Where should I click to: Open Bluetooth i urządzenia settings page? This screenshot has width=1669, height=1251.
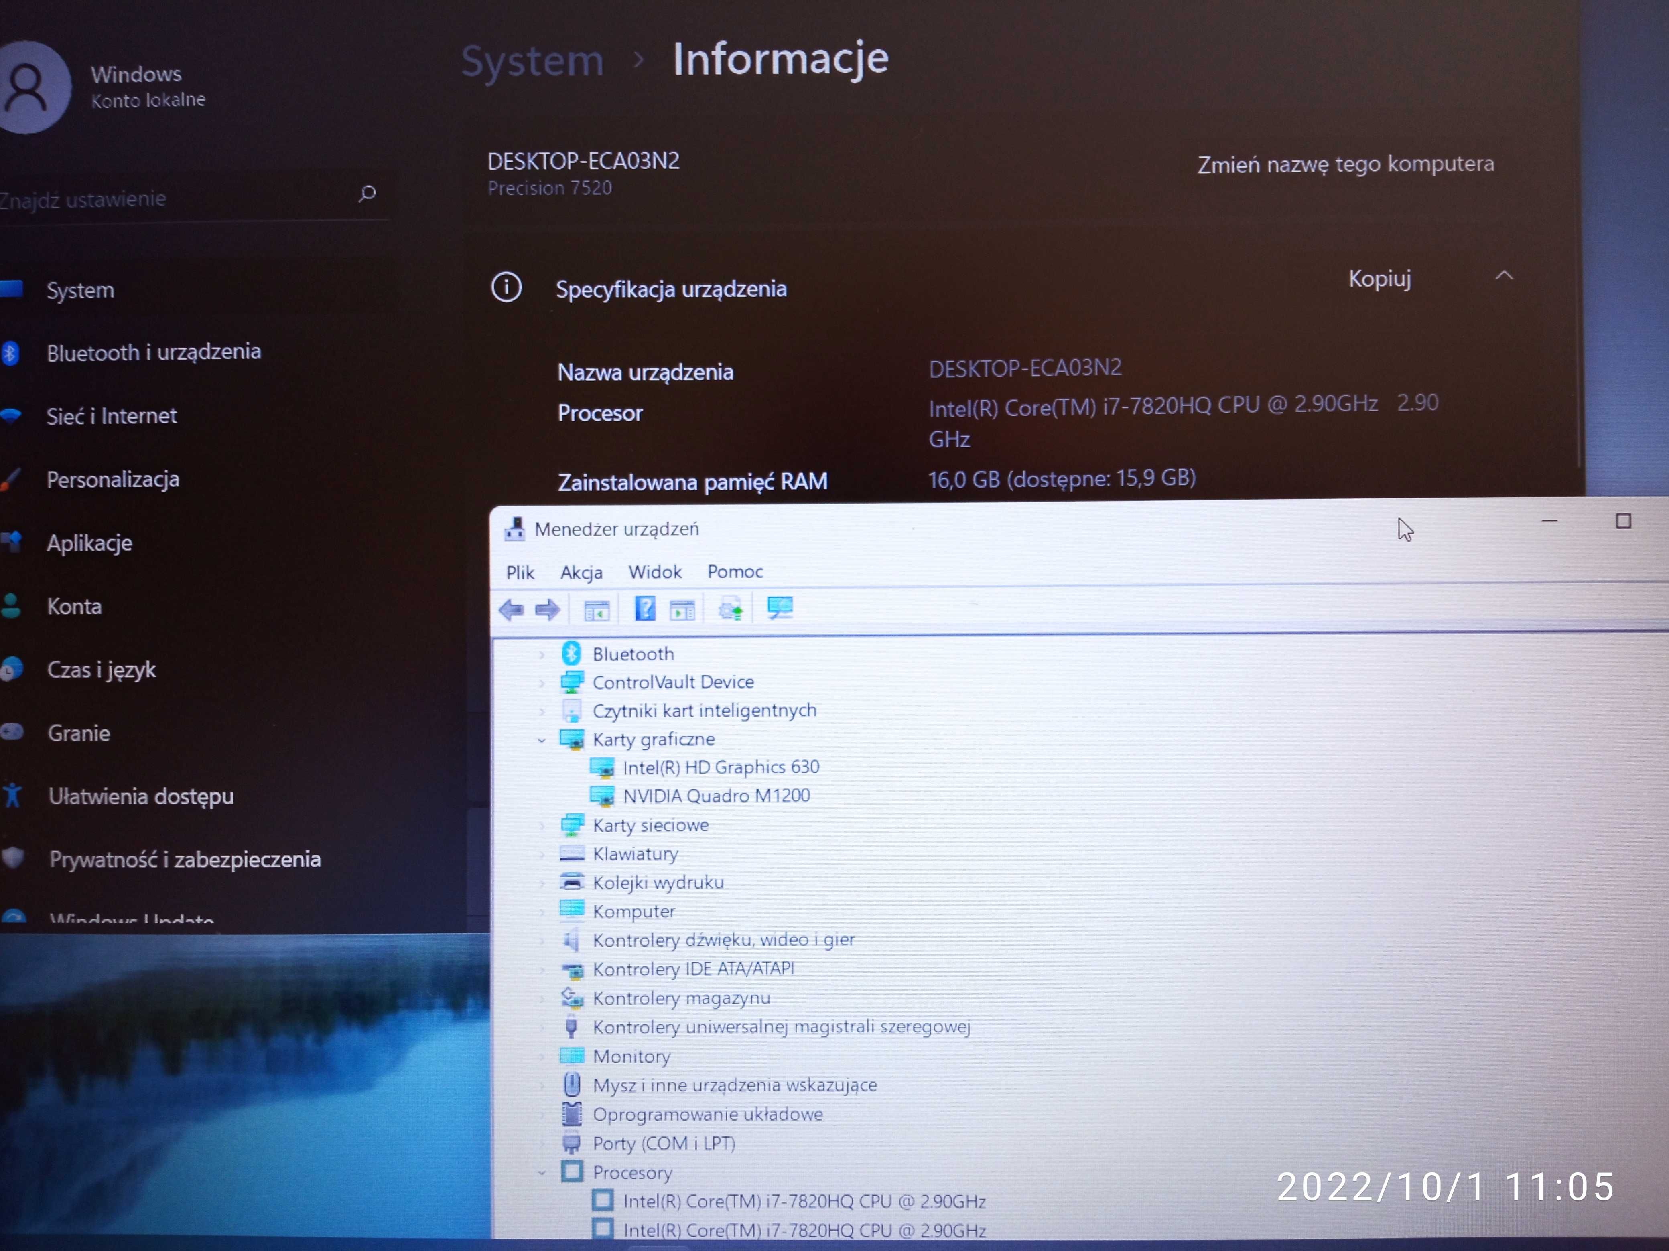tap(154, 352)
